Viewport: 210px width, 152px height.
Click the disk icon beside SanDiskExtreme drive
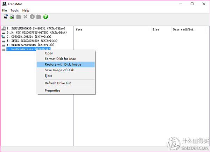pyautogui.click(x=3, y=49)
